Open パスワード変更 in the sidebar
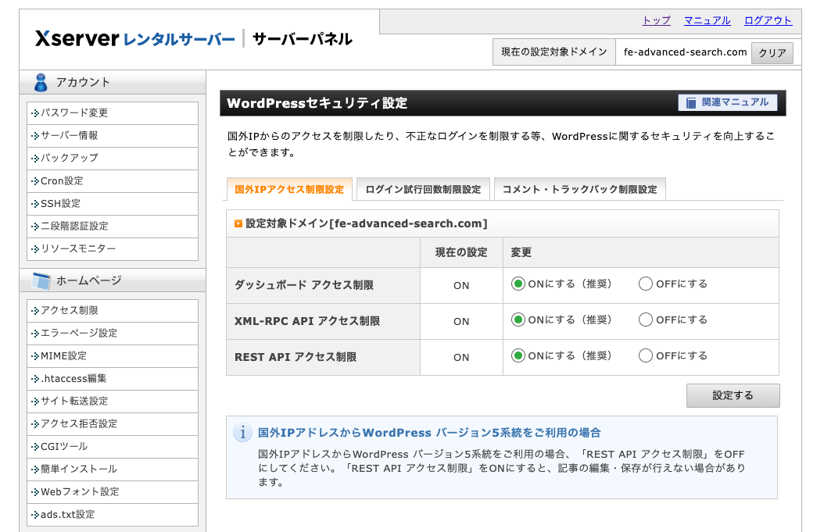The width and height of the screenshot is (824, 532). point(113,113)
